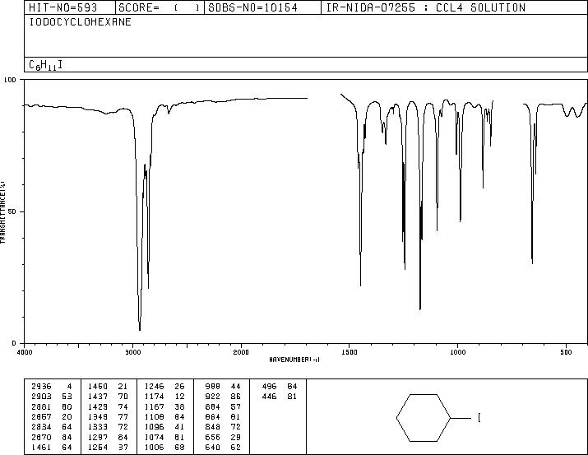
Task: Click the strong absorption peak tip near 1174
Action: click(420, 309)
